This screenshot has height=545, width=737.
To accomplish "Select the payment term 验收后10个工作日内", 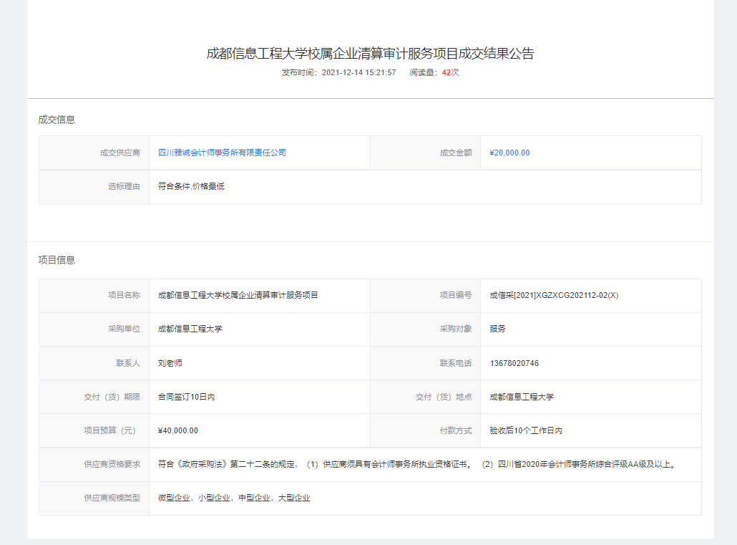I will (526, 430).
